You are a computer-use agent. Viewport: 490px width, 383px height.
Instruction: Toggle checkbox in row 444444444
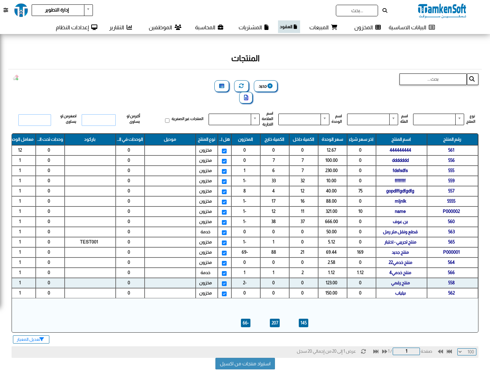[224, 151]
